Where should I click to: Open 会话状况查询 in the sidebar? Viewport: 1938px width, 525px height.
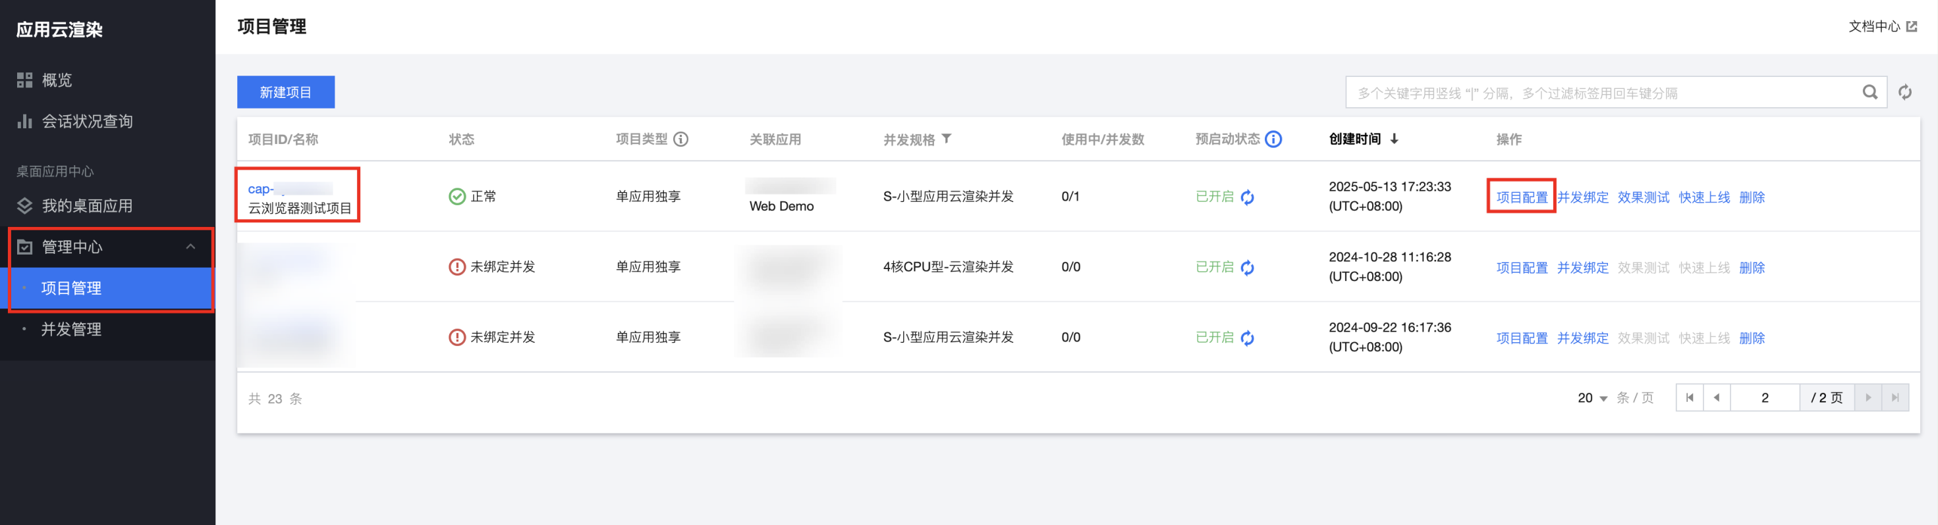tap(86, 121)
